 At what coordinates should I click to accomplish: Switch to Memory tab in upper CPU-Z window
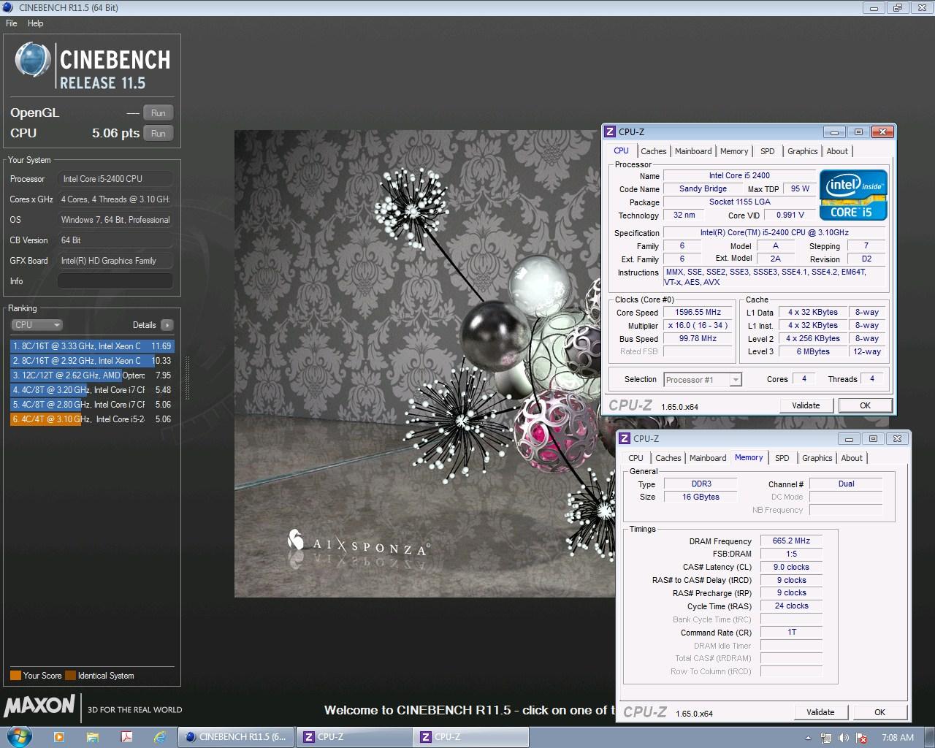pyautogui.click(x=734, y=151)
